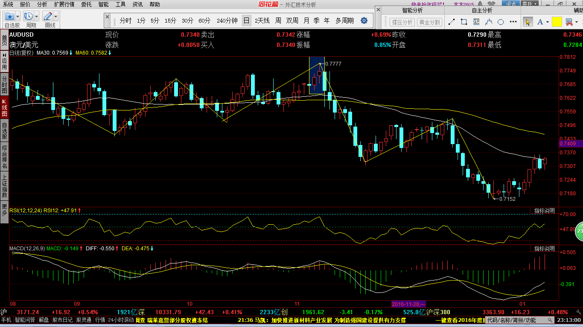583x327 pixels.
Task: Select the ellipse drawing tool
Action: (501, 22)
